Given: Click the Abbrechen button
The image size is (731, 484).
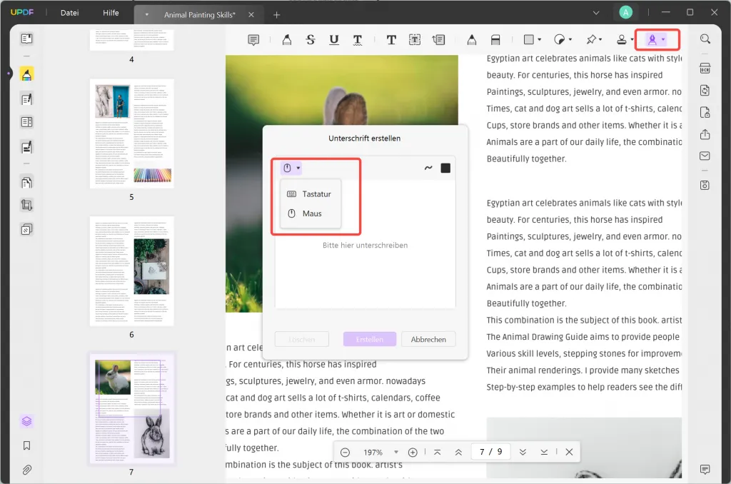Looking at the screenshot, I should coord(428,340).
